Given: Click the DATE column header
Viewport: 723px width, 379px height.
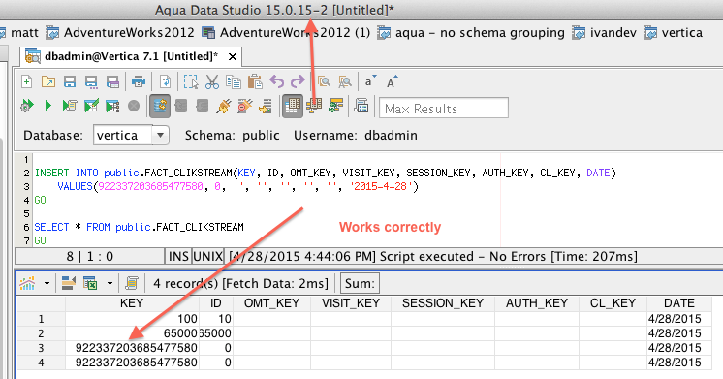Looking at the screenshot, I should [x=678, y=303].
